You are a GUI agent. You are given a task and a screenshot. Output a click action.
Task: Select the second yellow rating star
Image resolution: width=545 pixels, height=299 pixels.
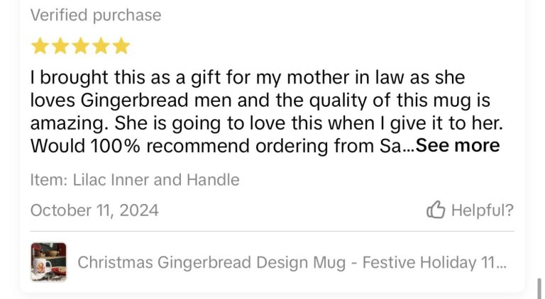tap(60, 46)
